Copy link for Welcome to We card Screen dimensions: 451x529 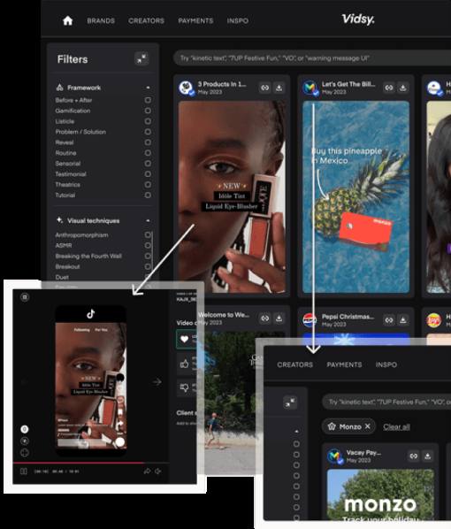(x=265, y=318)
